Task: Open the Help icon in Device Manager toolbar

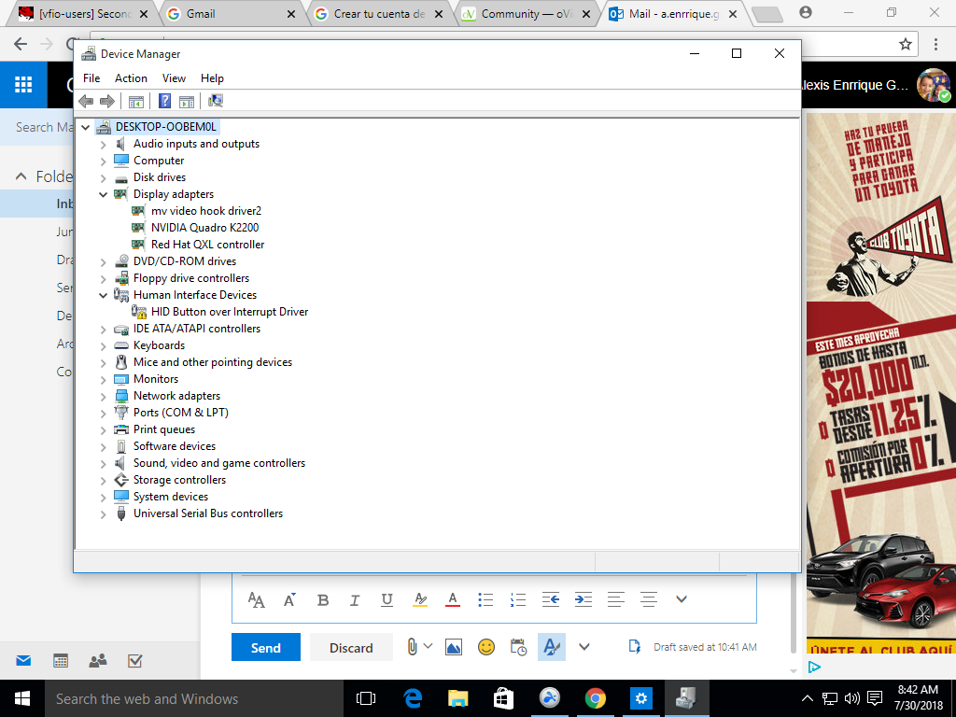Action: pos(165,101)
